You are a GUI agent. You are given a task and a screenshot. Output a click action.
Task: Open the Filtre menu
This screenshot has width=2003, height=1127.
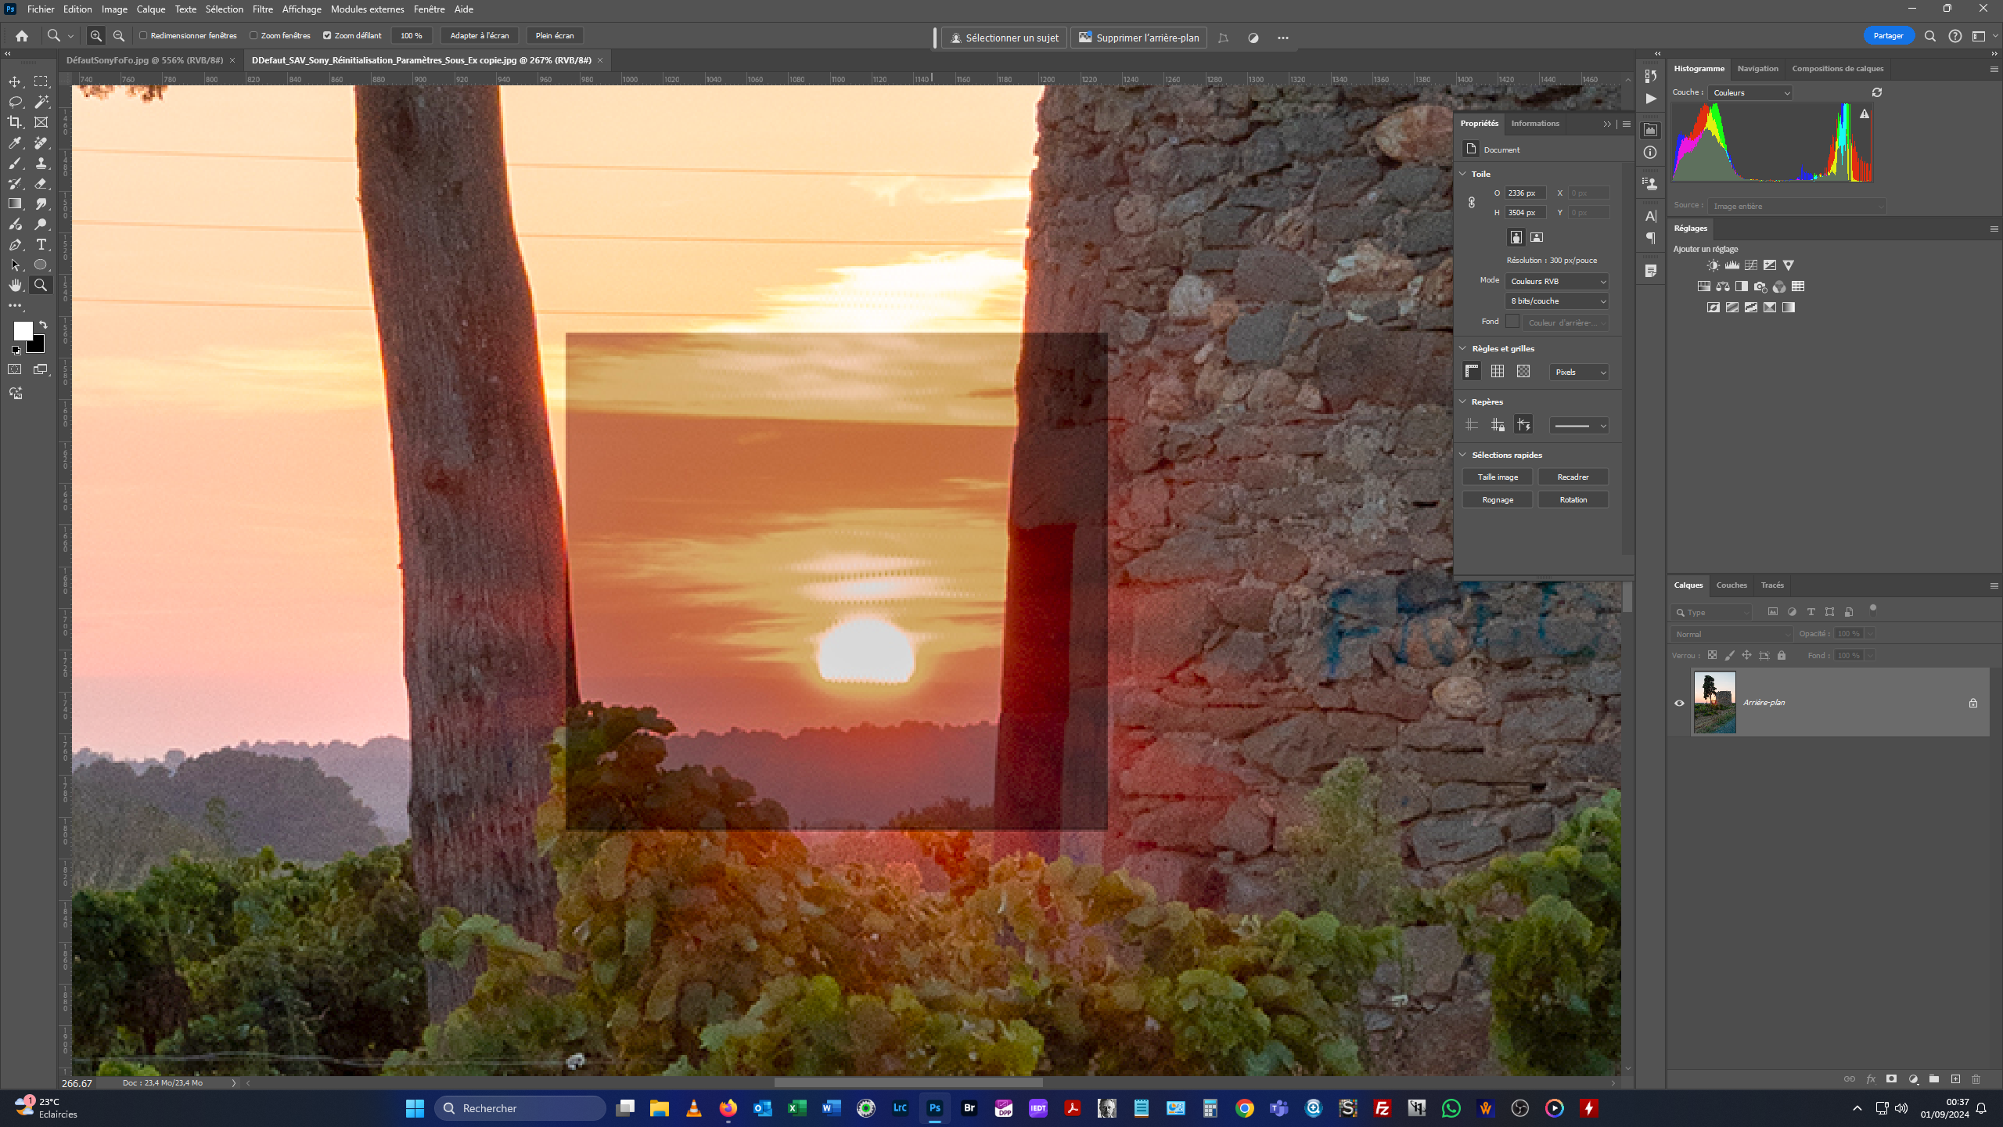pos(262,9)
